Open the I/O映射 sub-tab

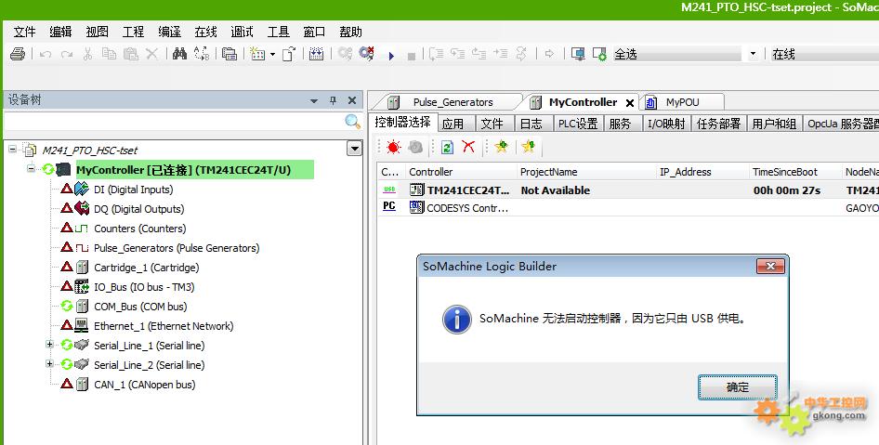[666, 124]
